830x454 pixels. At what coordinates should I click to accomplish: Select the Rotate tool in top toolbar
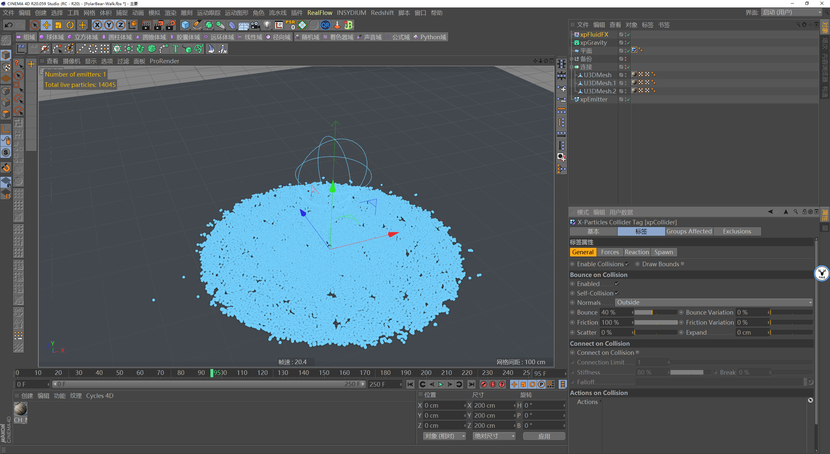coord(70,25)
